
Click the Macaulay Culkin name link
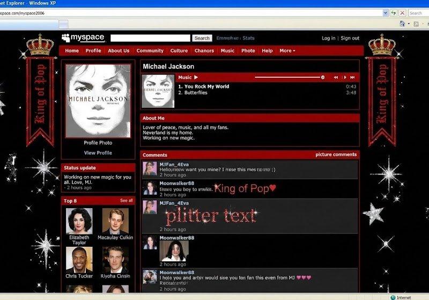[115, 238]
